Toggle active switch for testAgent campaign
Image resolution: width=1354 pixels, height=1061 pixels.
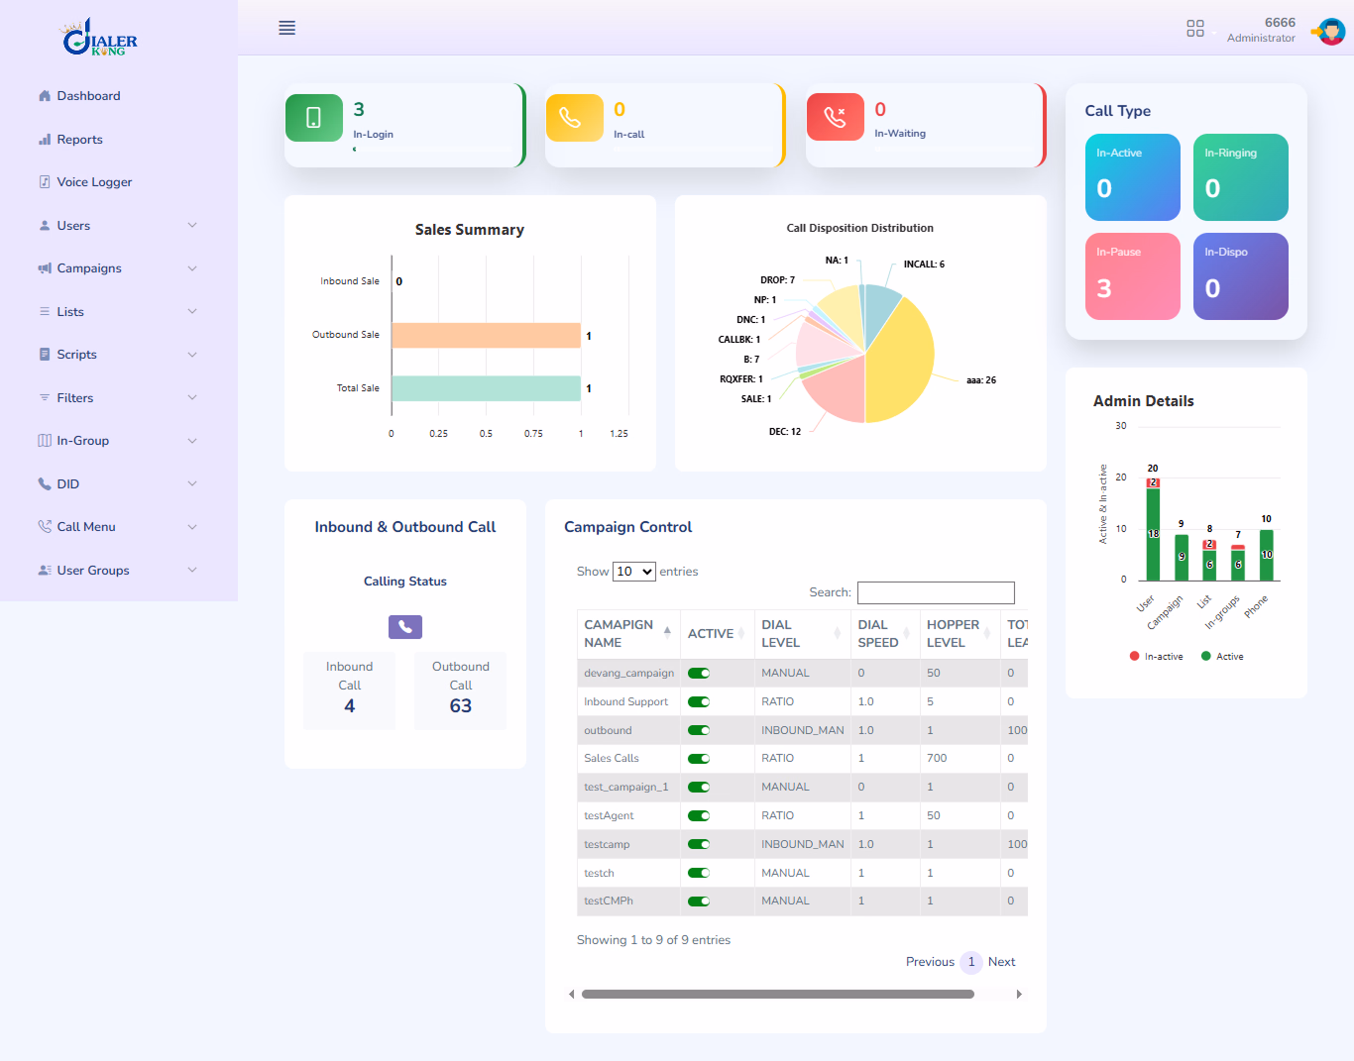coord(699,816)
